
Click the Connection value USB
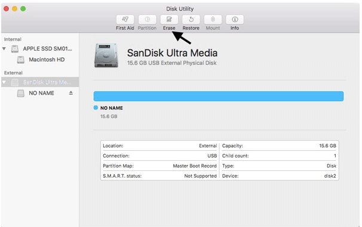212,156
